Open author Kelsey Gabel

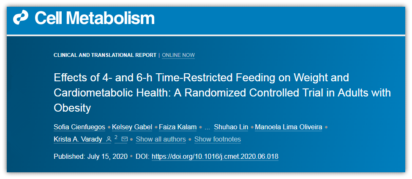tap(132, 127)
